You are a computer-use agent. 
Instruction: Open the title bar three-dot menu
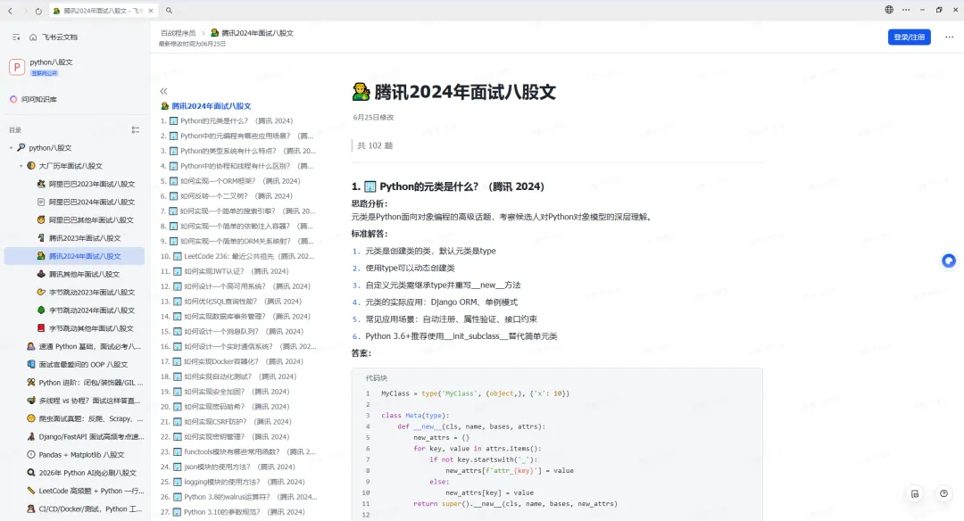click(906, 10)
